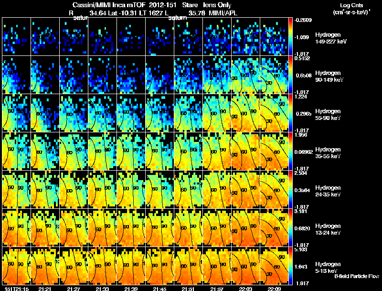Viewport: 382px width, 291px height.
Task: Click the color scale bar for 90-149 keV
Action: coord(290,75)
